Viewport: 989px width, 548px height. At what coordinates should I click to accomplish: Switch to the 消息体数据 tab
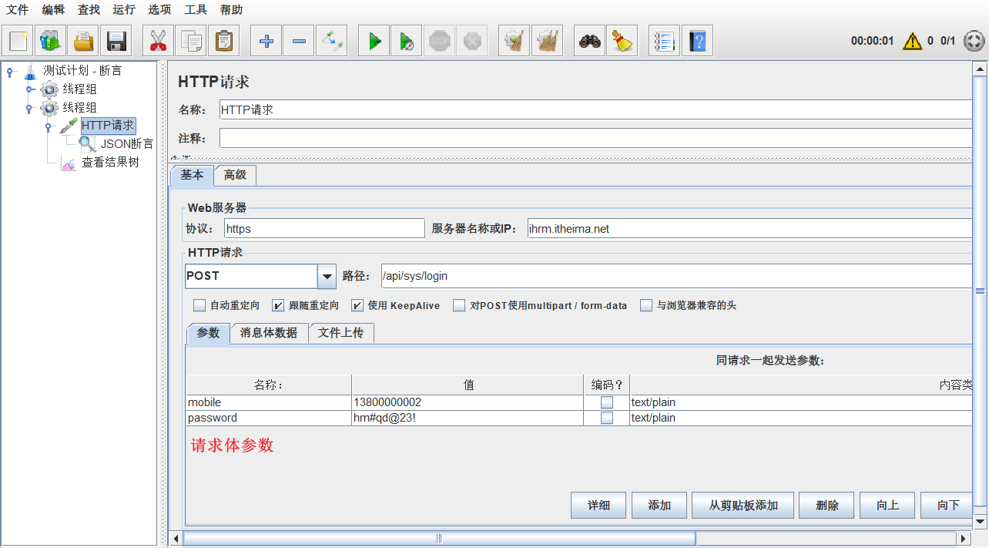(269, 333)
